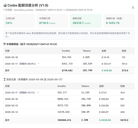Click the 2026-05-14 date cell
This screenshot has height=128, width=138.
[11, 112]
